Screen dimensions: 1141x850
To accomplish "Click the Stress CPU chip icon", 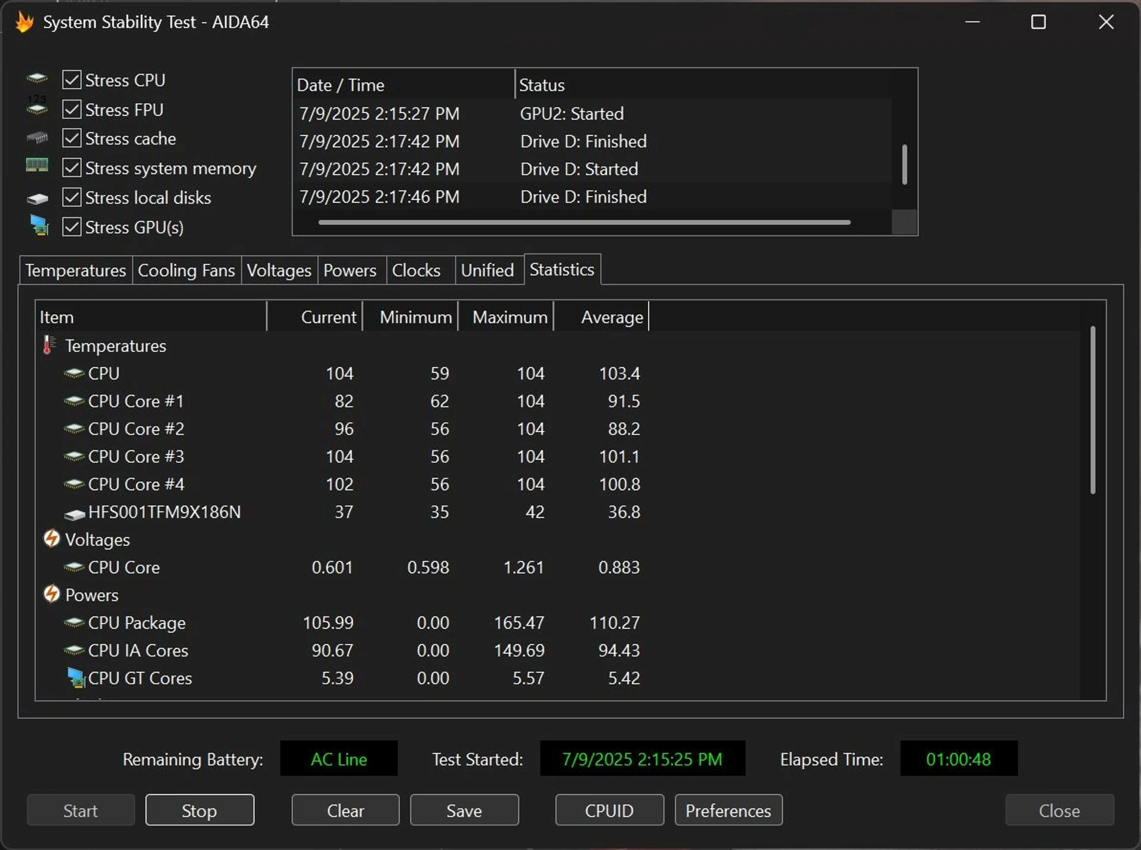I will pyautogui.click(x=37, y=78).
